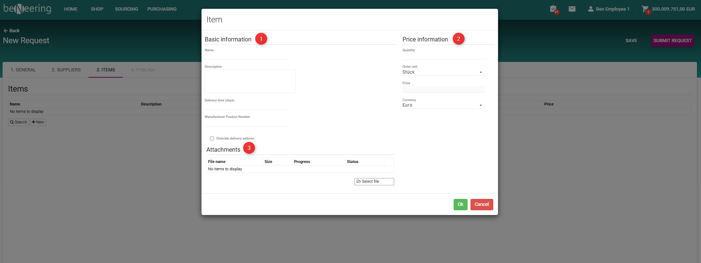Open the Sourcing menu

pyautogui.click(x=126, y=9)
